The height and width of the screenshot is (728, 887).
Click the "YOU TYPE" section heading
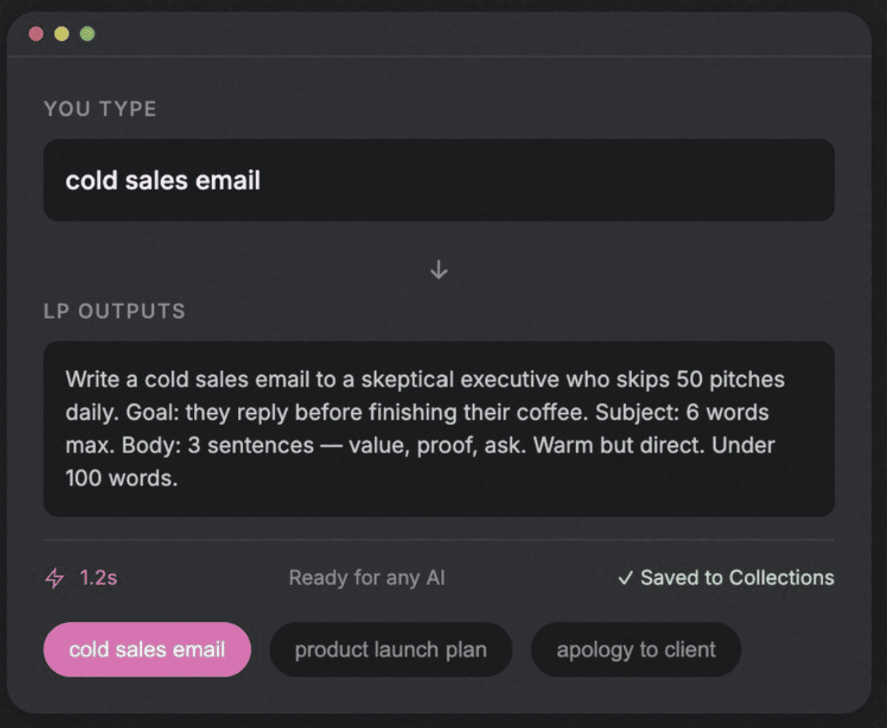pos(101,108)
